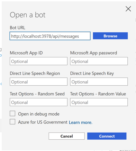Click the Random Value test option field
Viewport: 136px width, 151px height.
[x=99, y=102]
